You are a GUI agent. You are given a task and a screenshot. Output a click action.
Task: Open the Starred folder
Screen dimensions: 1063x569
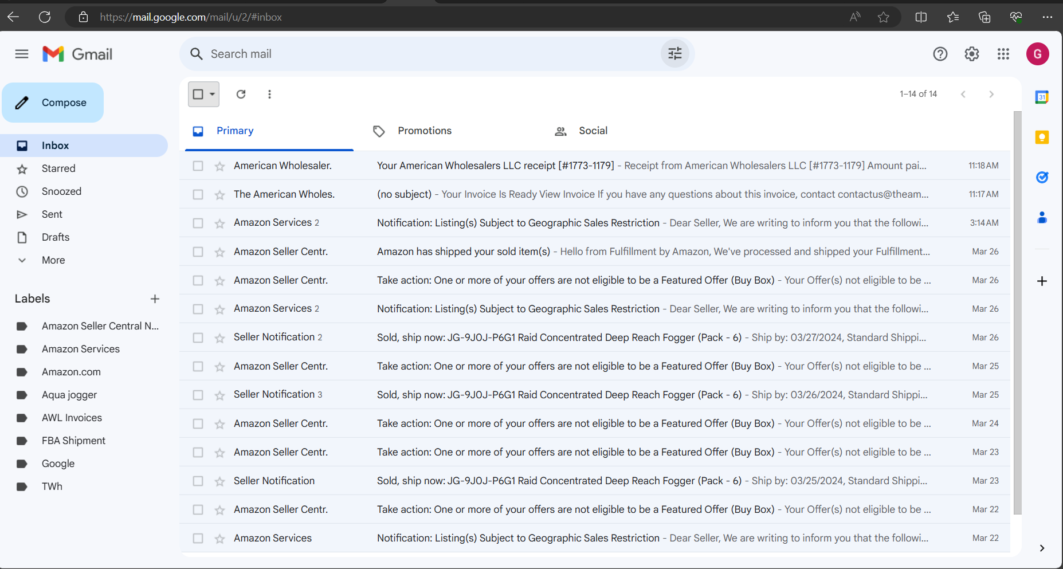(84, 168)
